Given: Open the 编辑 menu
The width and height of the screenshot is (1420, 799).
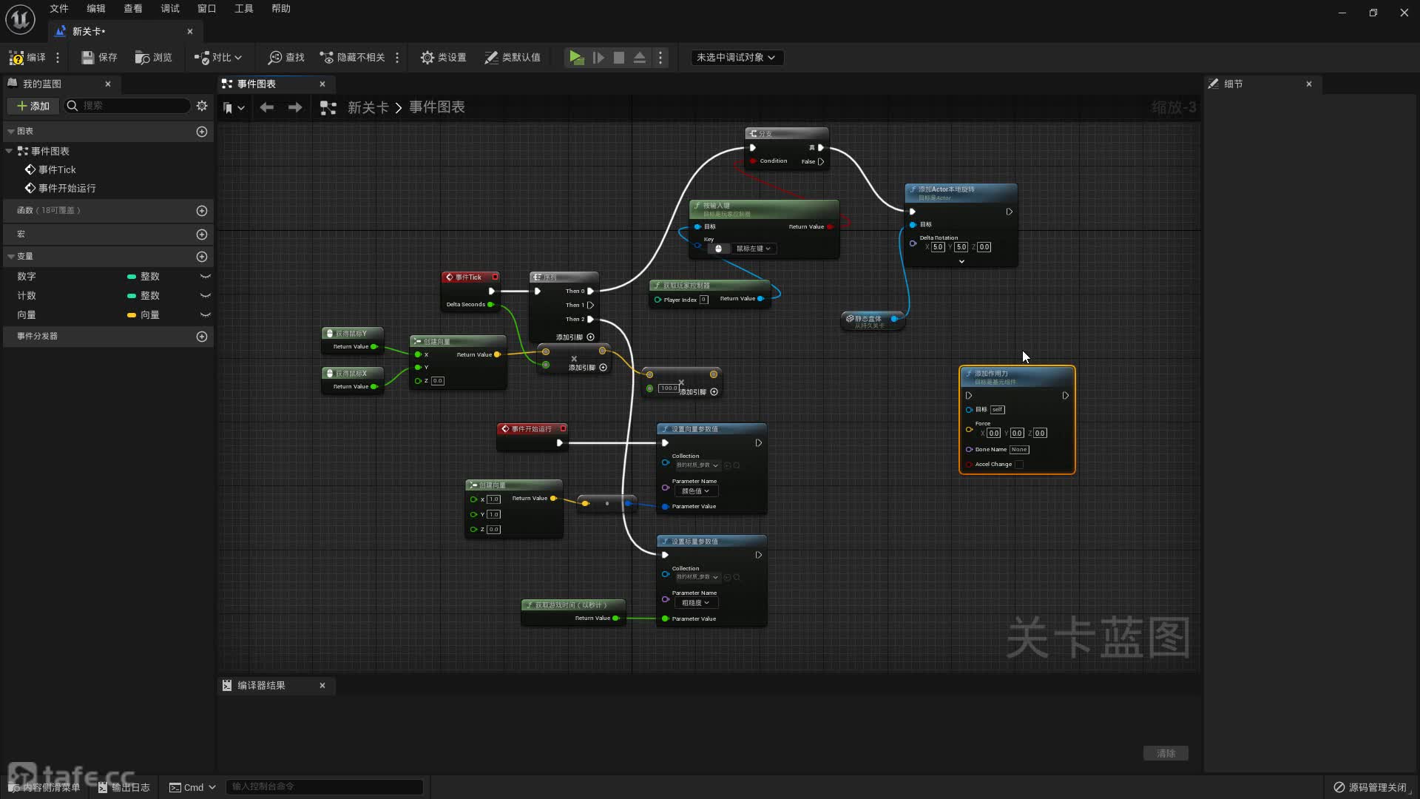Looking at the screenshot, I should point(96,9).
